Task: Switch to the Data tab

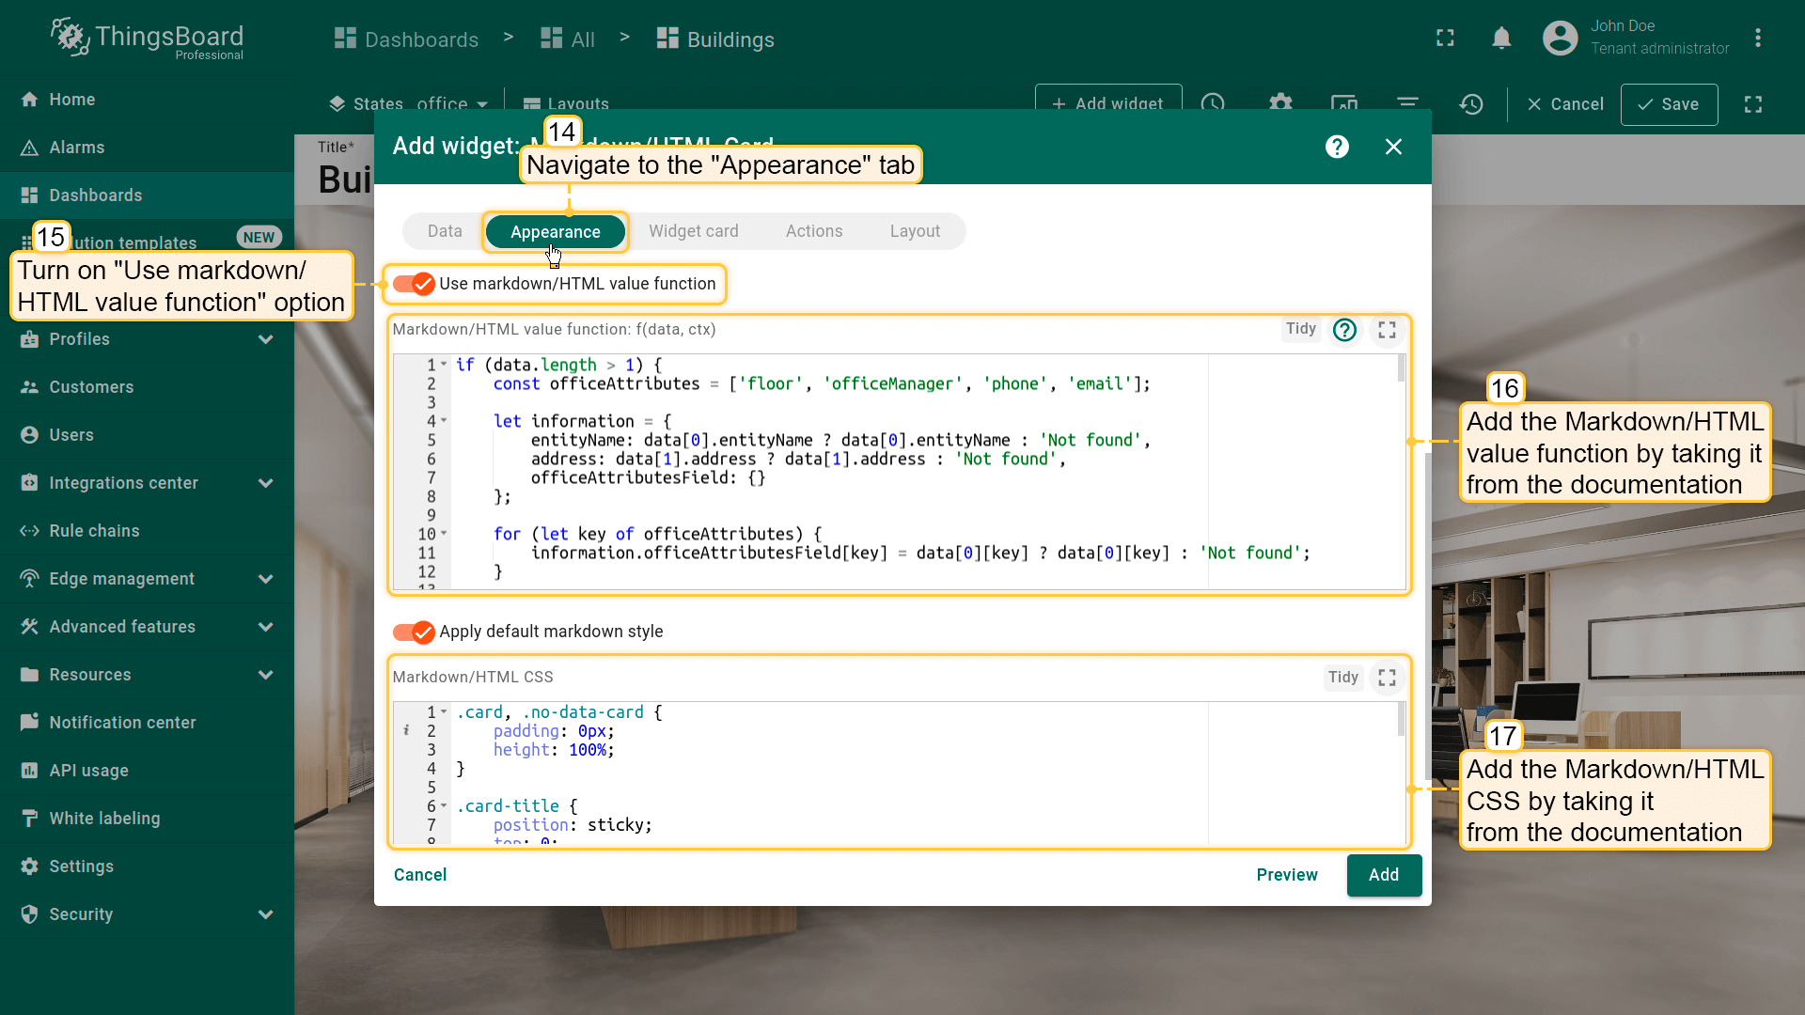Action: coord(445,231)
